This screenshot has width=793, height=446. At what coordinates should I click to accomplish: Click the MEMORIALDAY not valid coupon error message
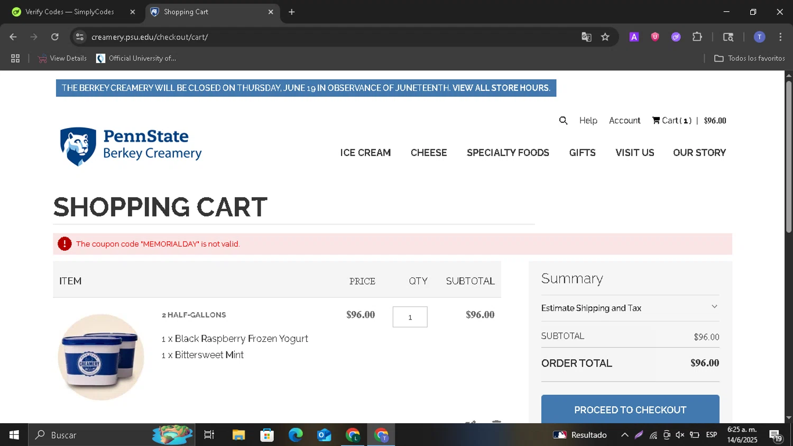158,244
